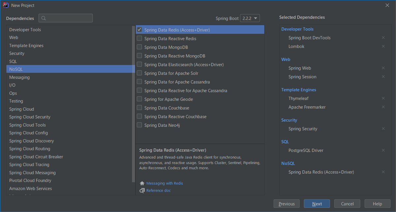
Task: Remove Spring Boot DevTools from selected dependencies
Action: point(383,38)
